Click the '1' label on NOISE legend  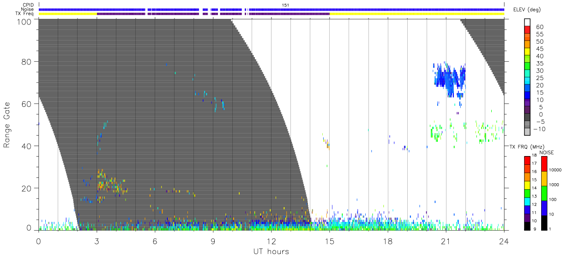pos(550,229)
